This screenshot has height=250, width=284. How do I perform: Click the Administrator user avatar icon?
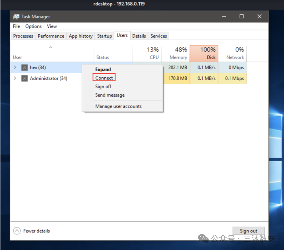click(24, 78)
